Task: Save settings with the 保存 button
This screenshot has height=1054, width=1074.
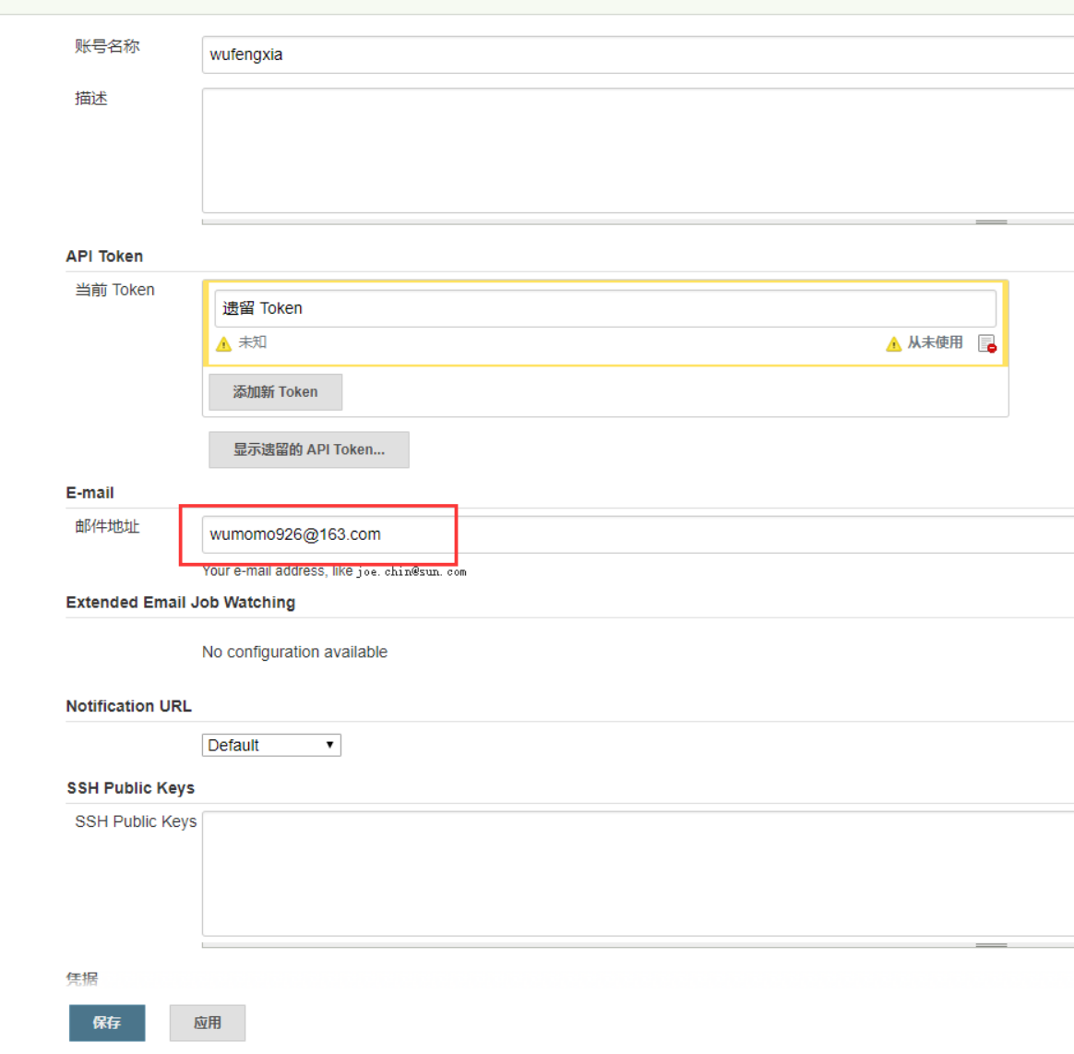Action: [107, 1023]
